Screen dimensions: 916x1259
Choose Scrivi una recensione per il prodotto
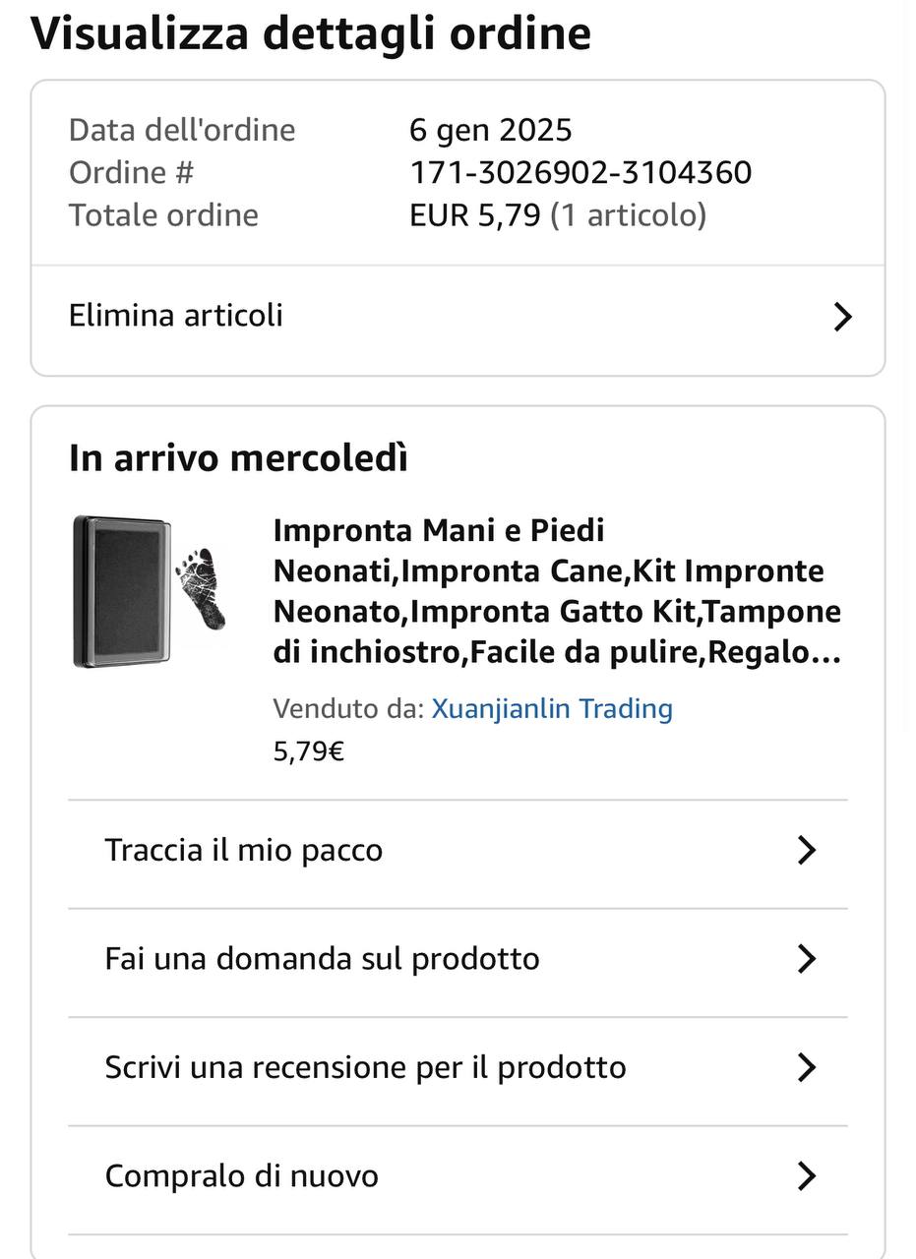point(365,1067)
